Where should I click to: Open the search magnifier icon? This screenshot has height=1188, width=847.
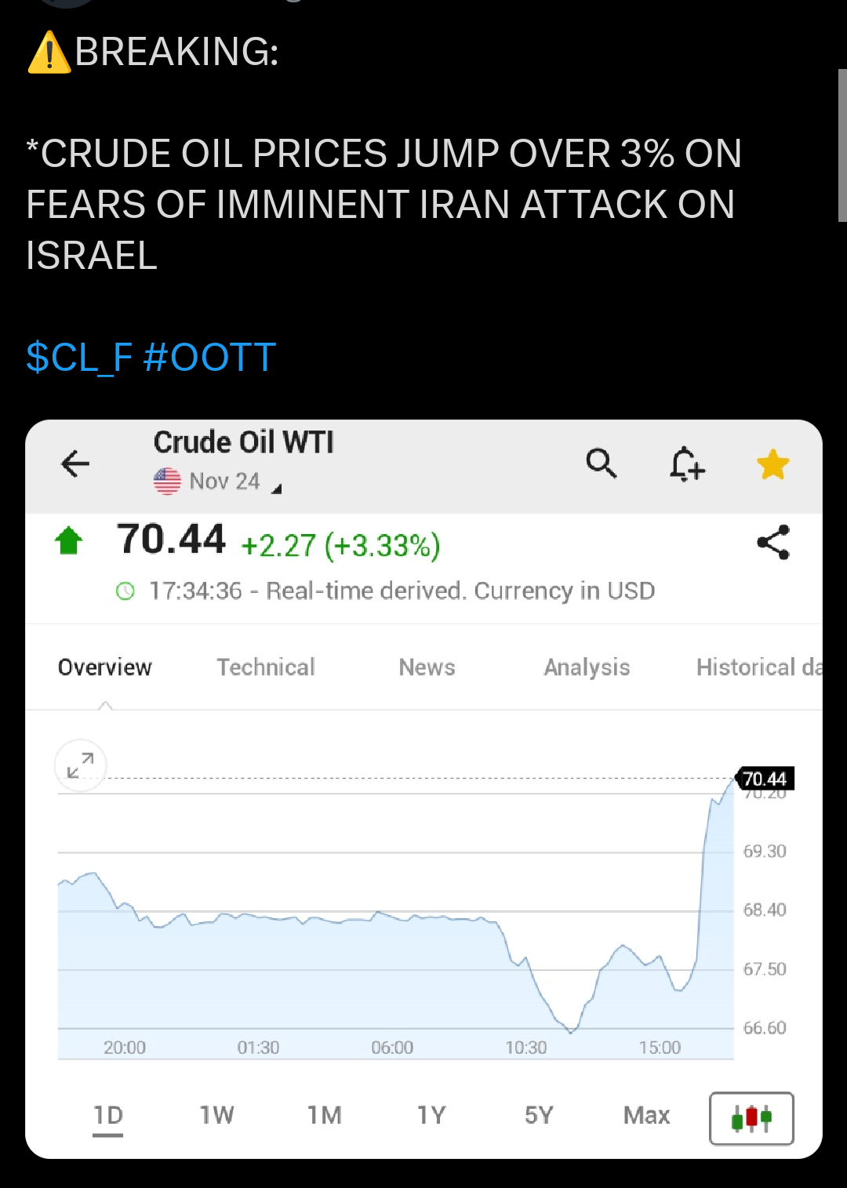click(602, 463)
